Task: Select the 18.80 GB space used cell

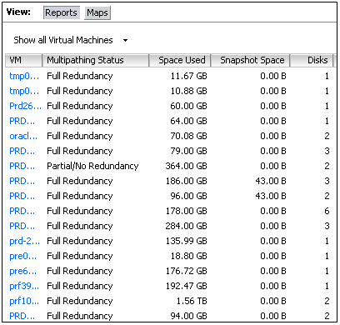Action: pyautogui.click(x=189, y=256)
